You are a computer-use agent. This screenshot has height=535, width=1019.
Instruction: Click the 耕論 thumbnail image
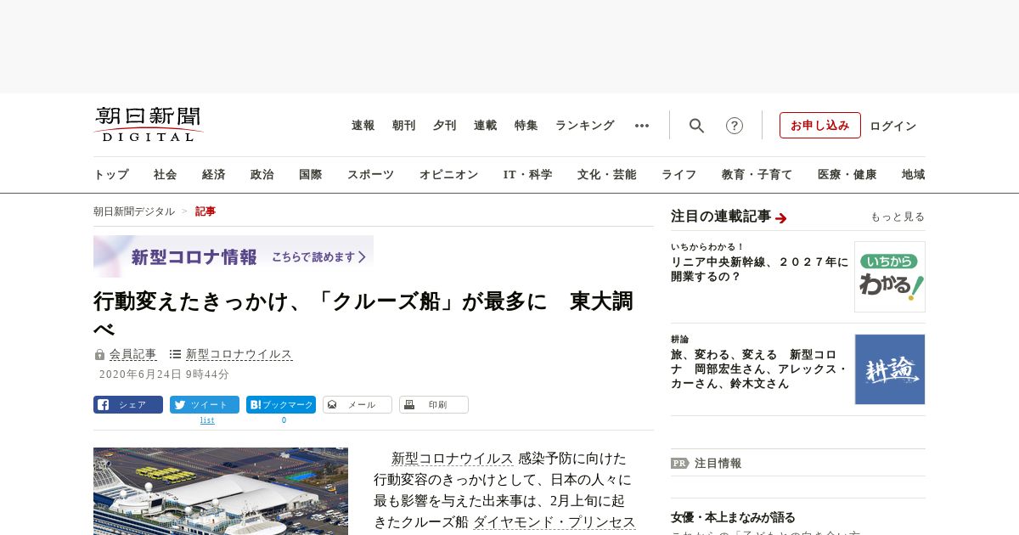890,369
